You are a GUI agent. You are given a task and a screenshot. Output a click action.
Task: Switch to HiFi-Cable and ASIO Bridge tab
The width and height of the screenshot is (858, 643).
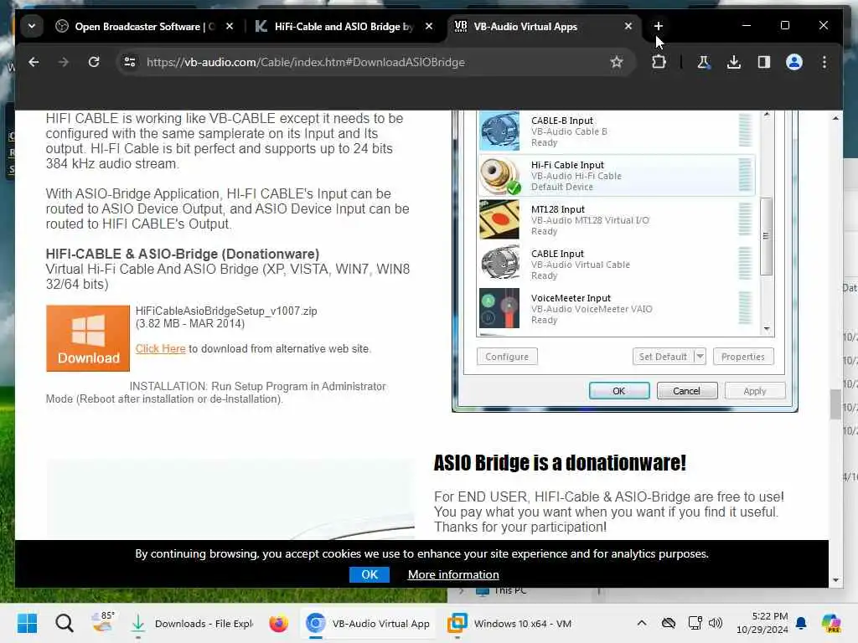[344, 26]
